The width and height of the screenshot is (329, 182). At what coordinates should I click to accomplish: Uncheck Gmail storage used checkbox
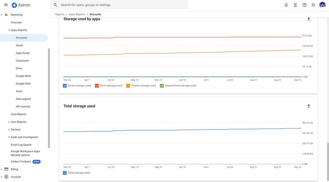[x=65, y=86]
